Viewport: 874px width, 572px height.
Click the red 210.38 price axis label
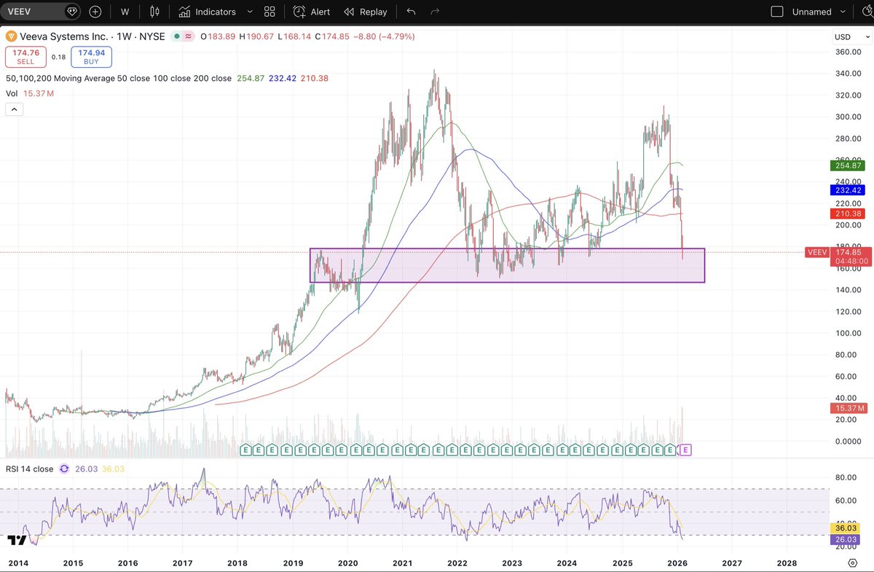pos(849,213)
